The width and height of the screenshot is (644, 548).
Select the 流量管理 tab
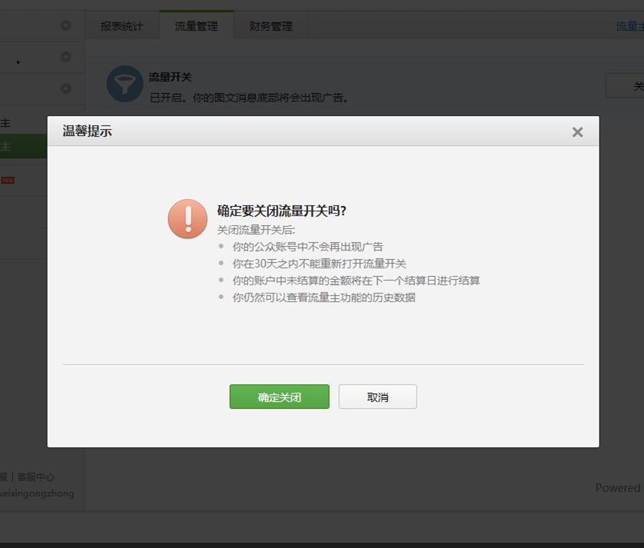point(196,26)
